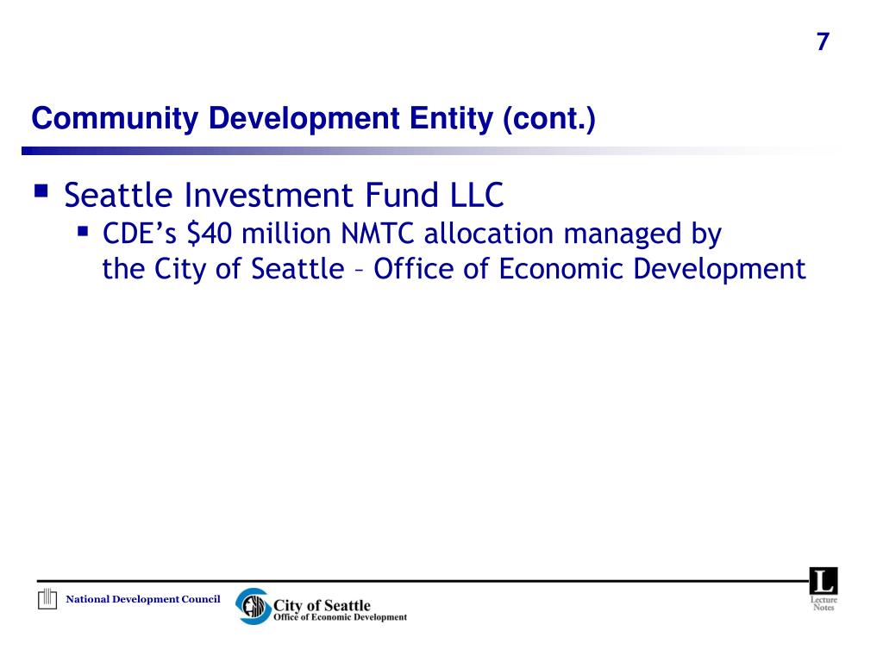The width and height of the screenshot is (883, 662).
Task: Click the 'Lecture Notes' label
Action: 824,603
